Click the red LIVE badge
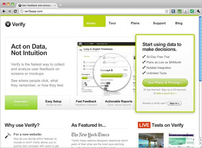This screenshot has height=148, width=202. pyautogui.click(x=144, y=125)
